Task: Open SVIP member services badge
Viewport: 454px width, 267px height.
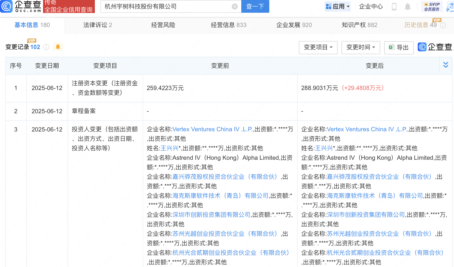Action: point(432,6)
